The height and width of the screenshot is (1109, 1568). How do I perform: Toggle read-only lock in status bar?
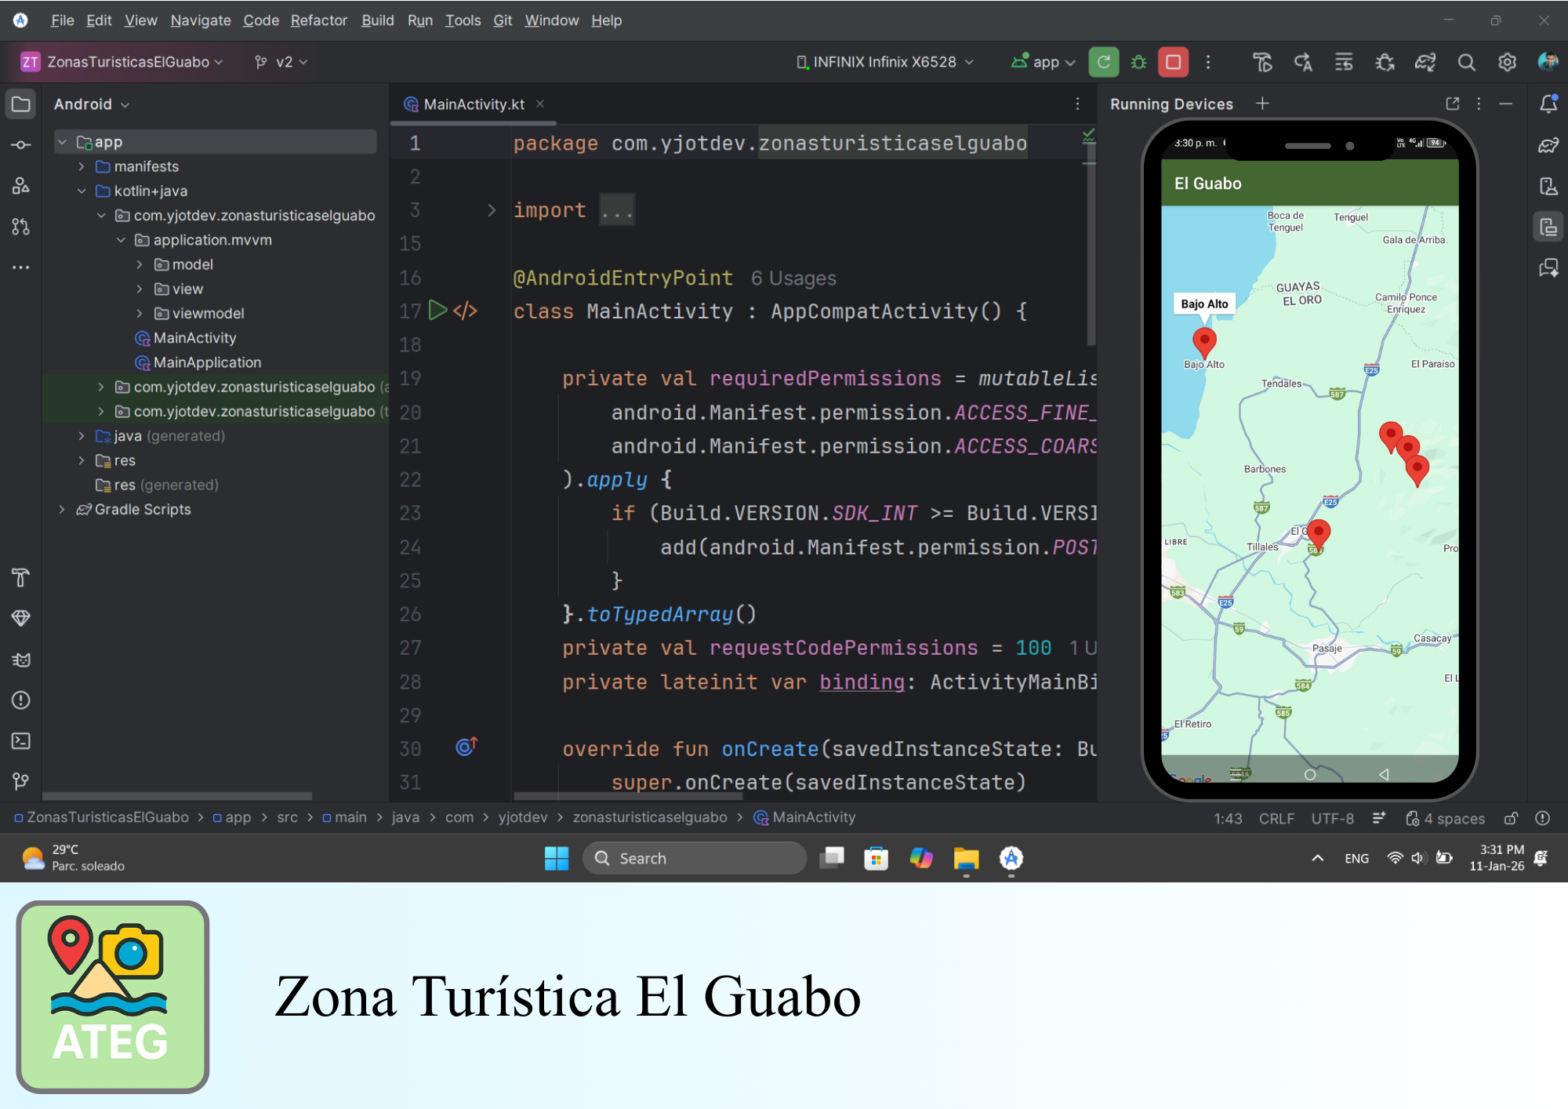point(1511,818)
